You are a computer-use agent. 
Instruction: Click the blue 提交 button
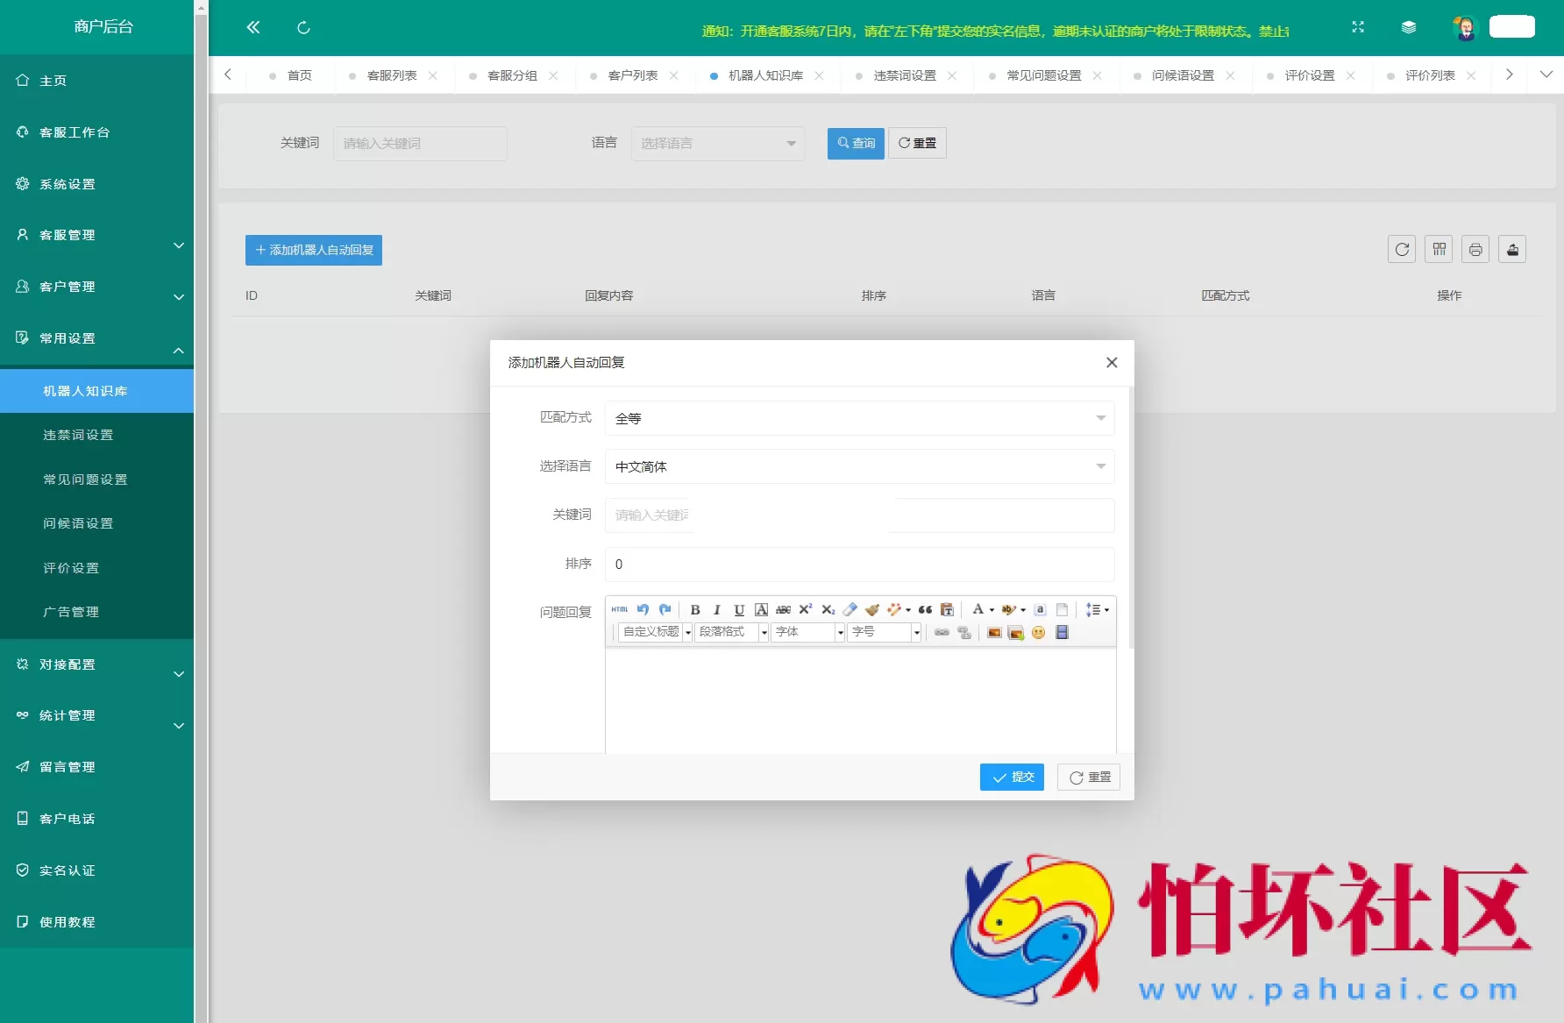pyautogui.click(x=1012, y=777)
